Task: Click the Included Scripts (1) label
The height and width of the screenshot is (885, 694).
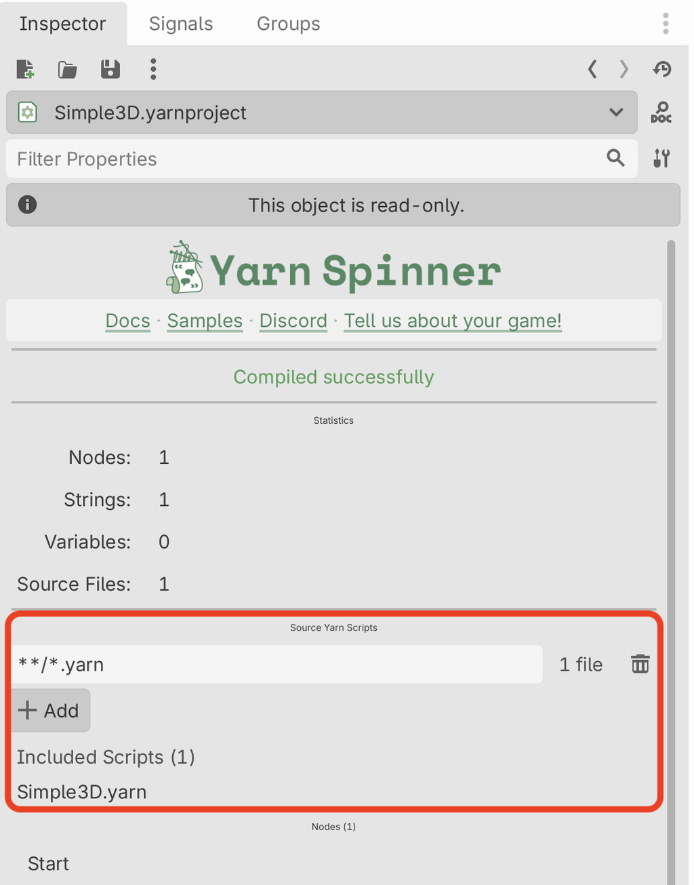Action: coord(106,757)
